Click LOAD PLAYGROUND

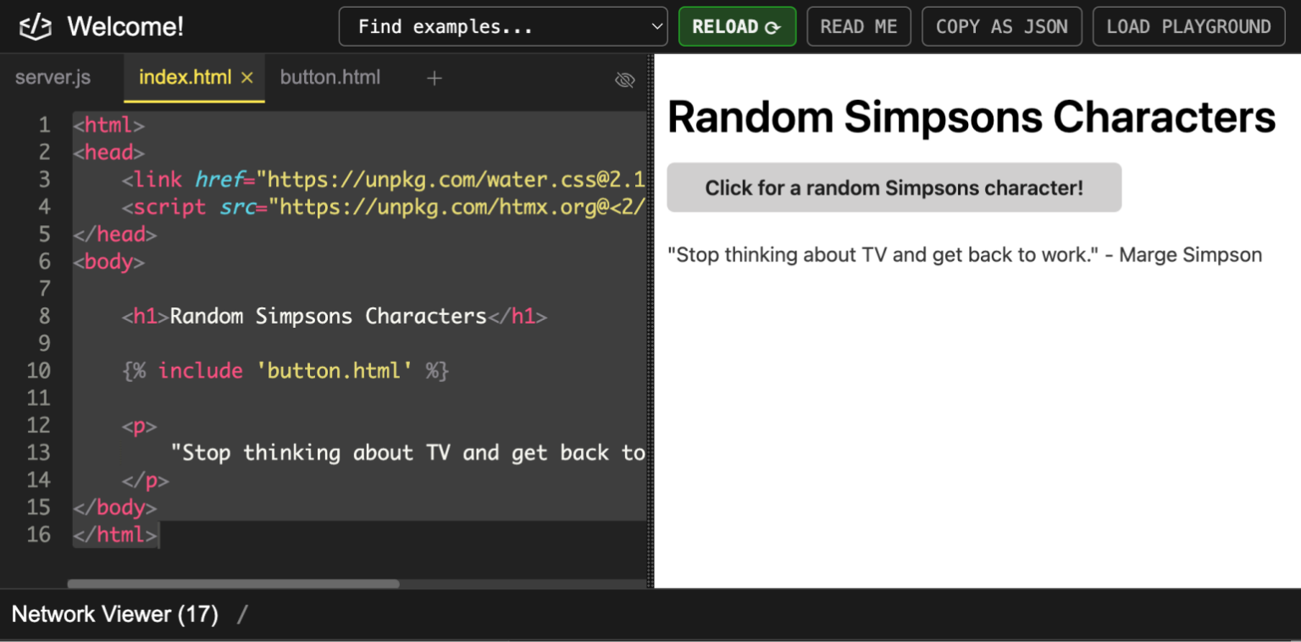[x=1188, y=26]
